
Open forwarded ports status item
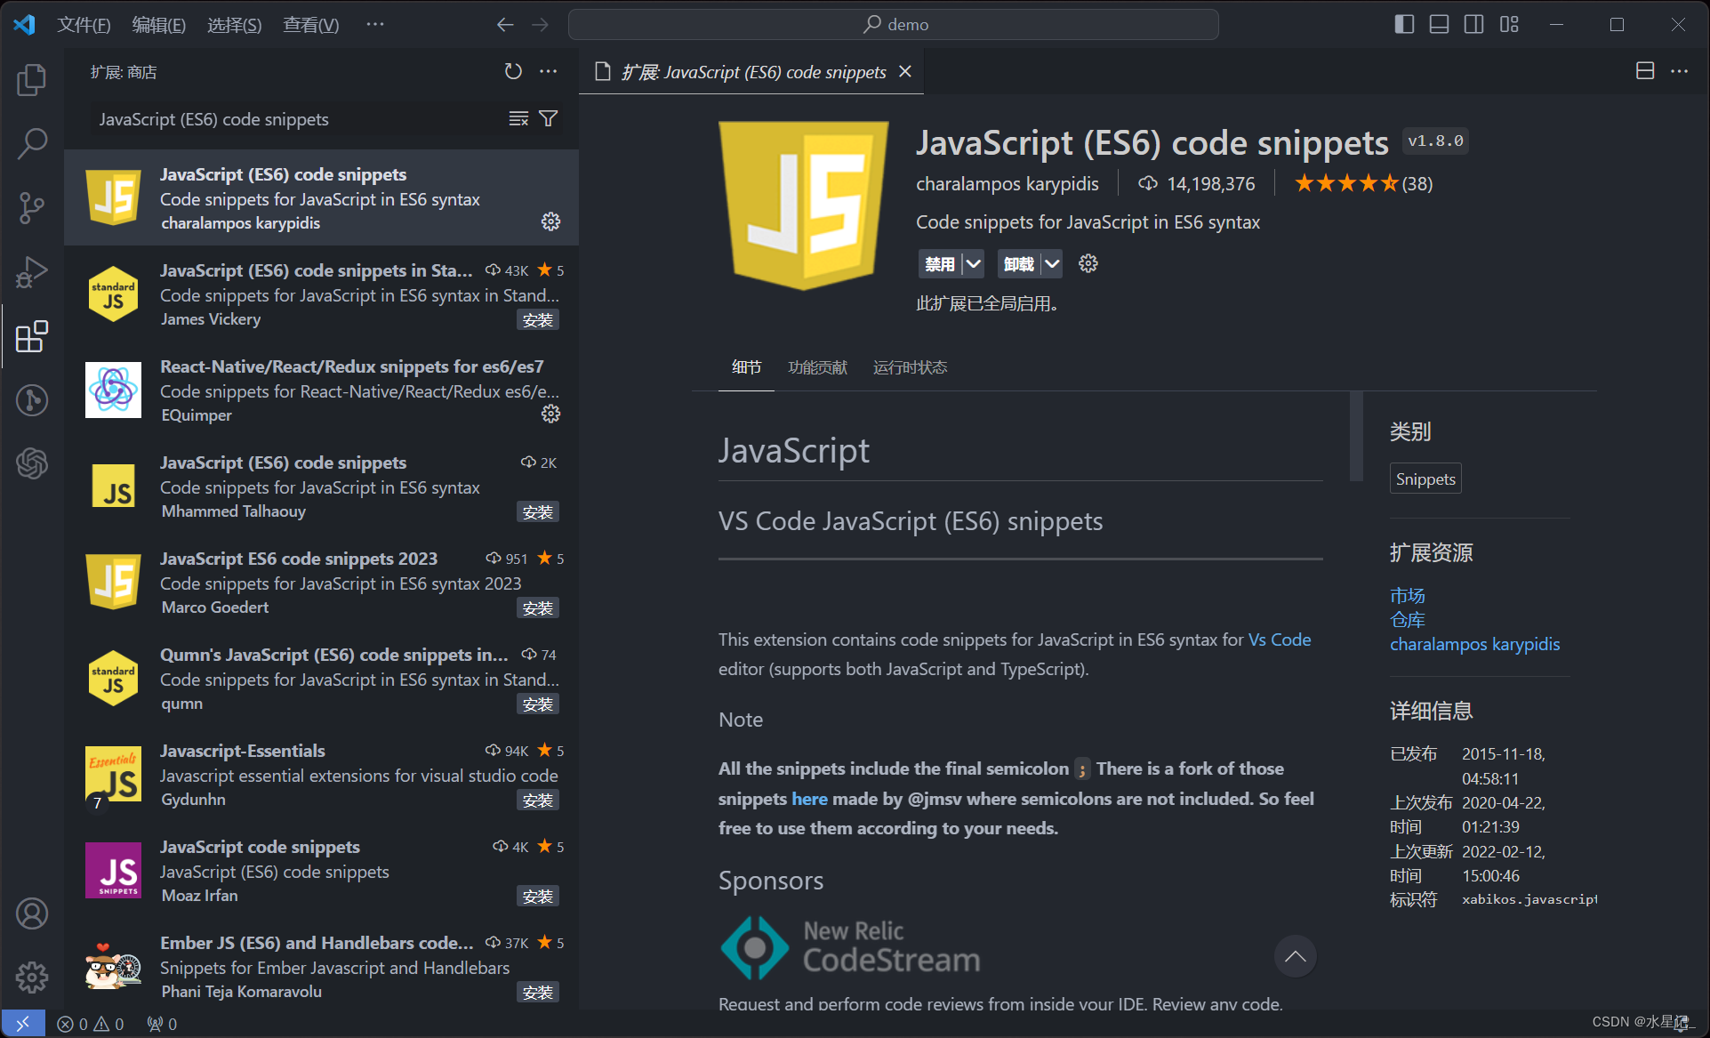tap(162, 1024)
